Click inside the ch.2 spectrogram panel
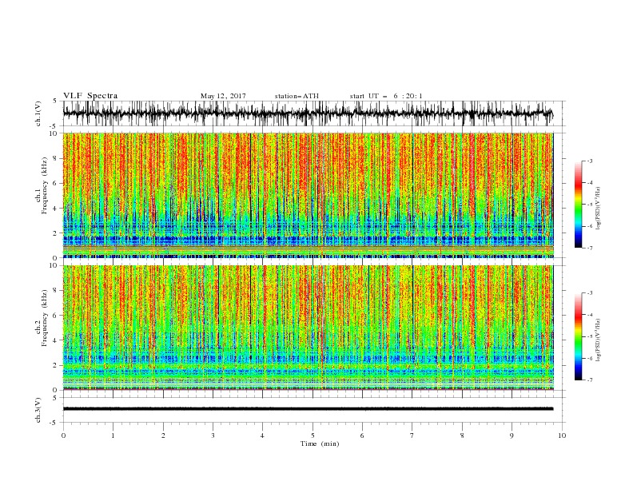The image size is (633, 489). point(308,328)
